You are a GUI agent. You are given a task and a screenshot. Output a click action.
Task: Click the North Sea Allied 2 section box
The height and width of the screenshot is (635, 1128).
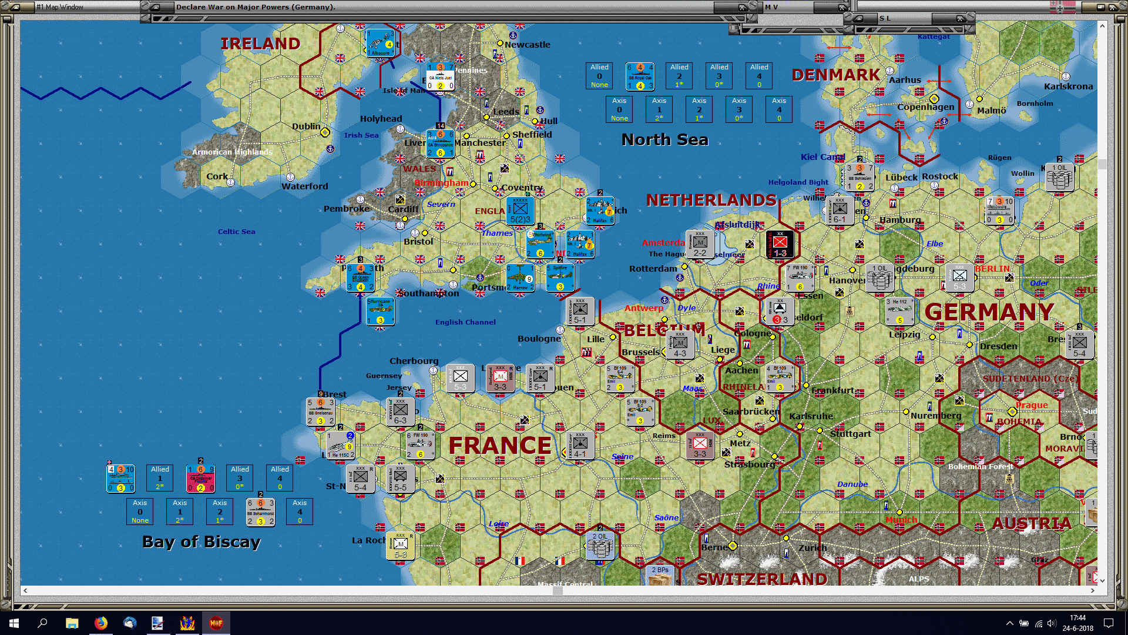pyautogui.click(x=679, y=76)
